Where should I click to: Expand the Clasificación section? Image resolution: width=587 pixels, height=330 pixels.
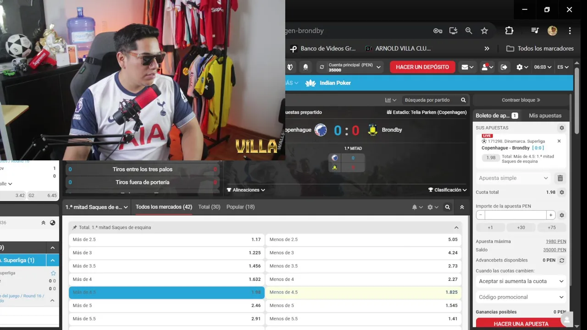coord(448,190)
